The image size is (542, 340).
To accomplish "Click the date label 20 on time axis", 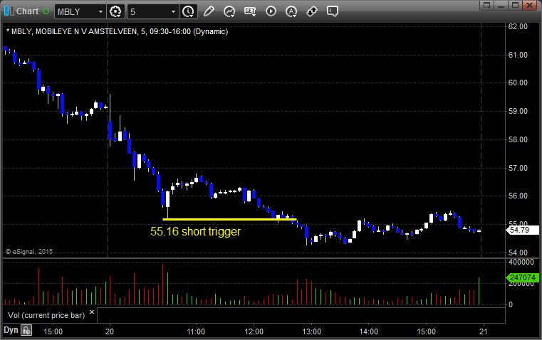I will click(x=110, y=331).
